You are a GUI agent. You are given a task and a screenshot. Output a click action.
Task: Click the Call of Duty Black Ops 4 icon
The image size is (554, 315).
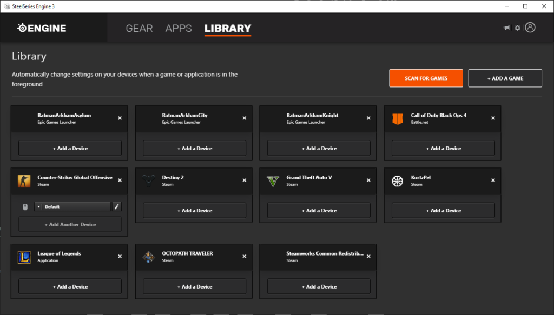point(398,119)
